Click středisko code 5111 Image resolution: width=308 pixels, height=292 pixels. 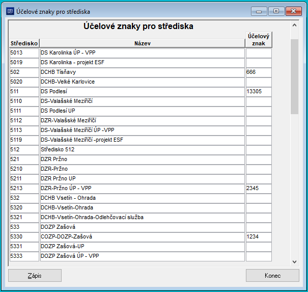(24, 111)
